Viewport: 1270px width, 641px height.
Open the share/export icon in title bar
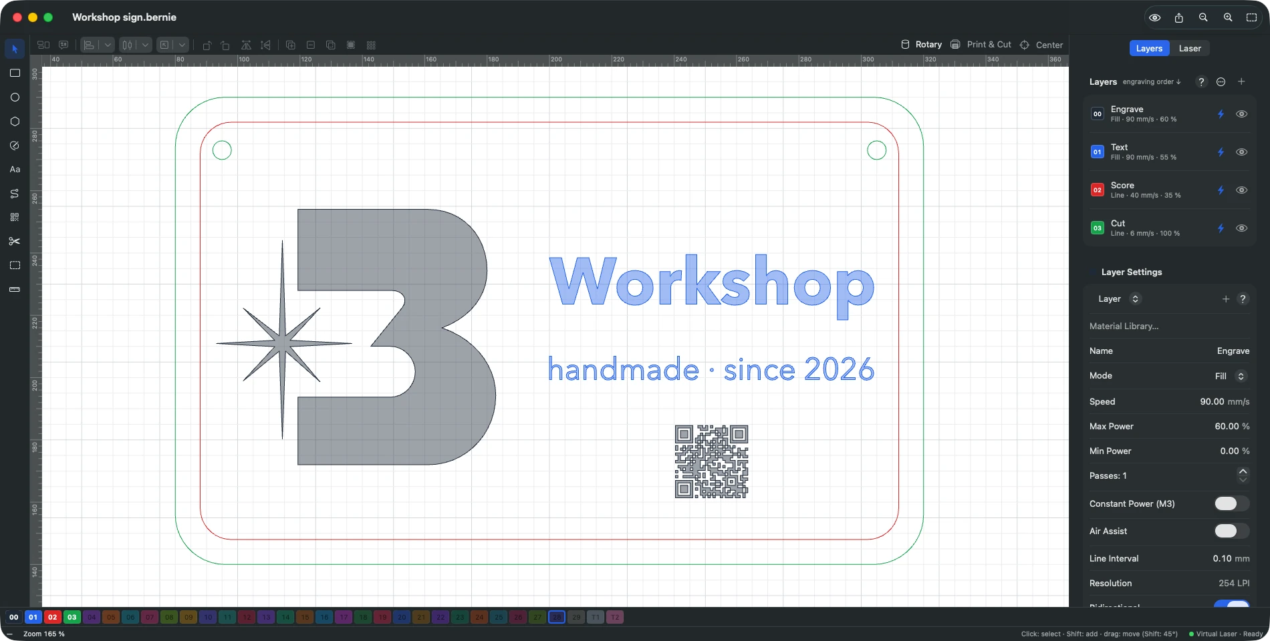[x=1179, y=17]
